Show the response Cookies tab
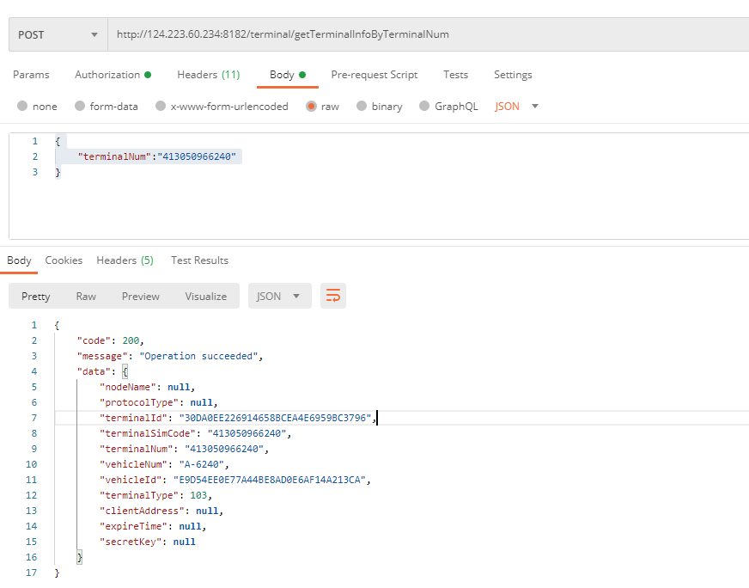 64,260
